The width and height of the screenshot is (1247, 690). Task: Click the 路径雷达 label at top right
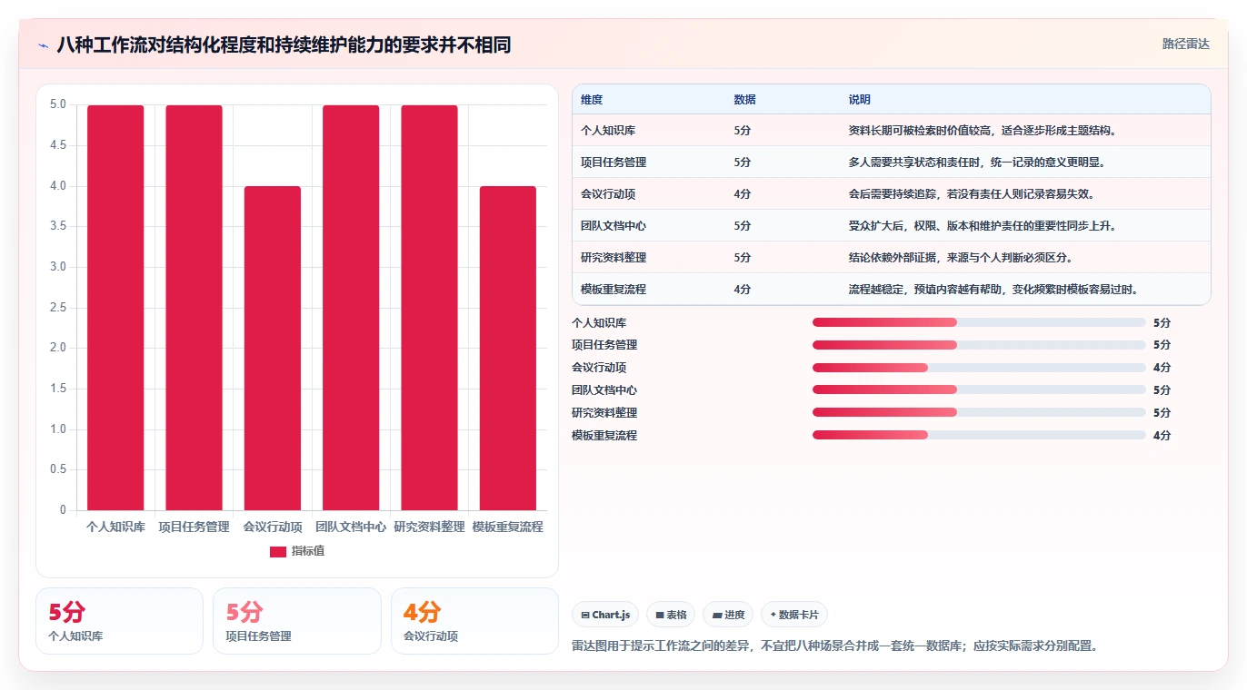[1186, 44]
